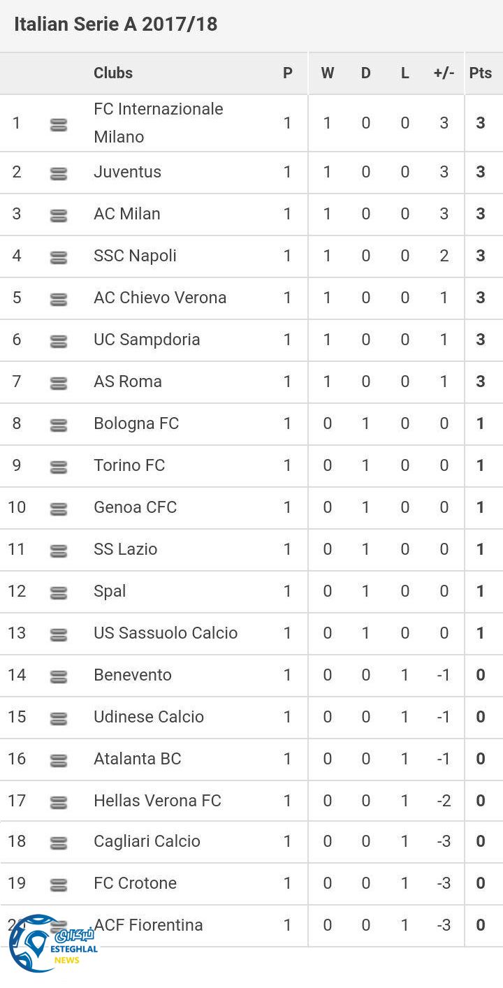This screenshot has width=503, height=988.
Task: Click the Pts column header
Action: (x=481, y=73)
